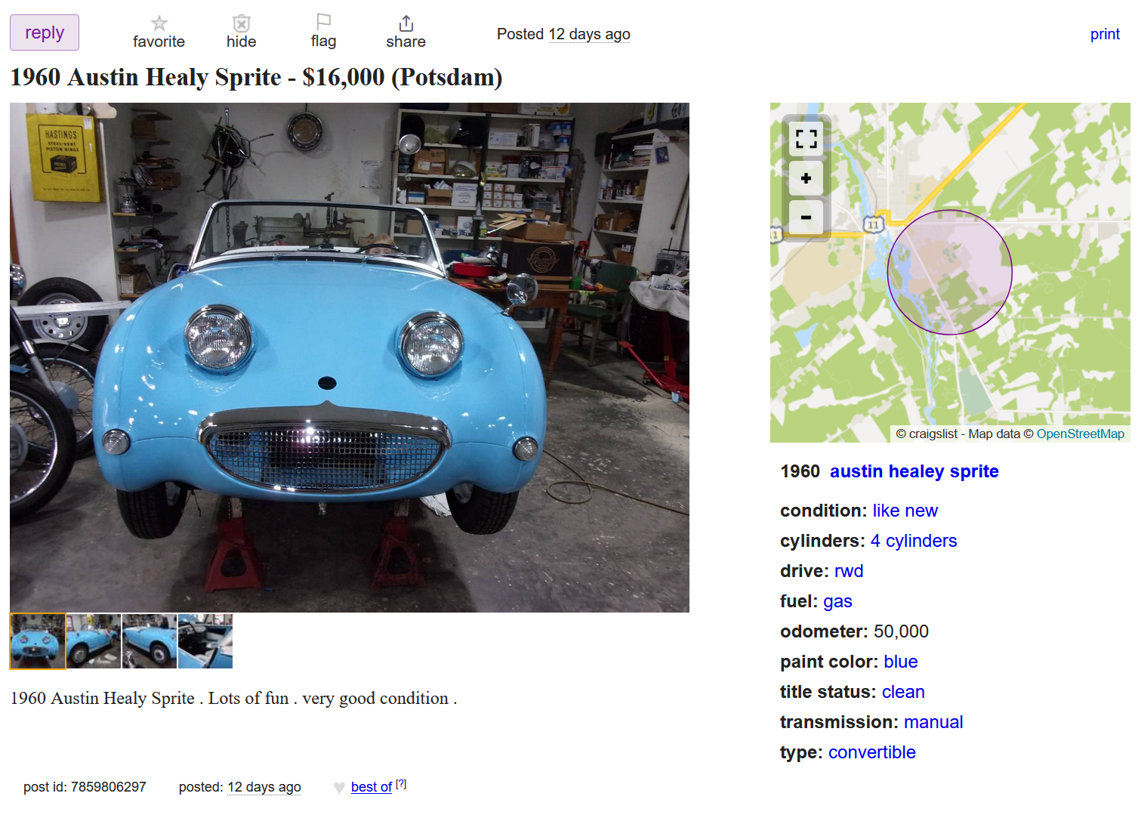
Task: Open the share options icon
Action: (406, 23)
